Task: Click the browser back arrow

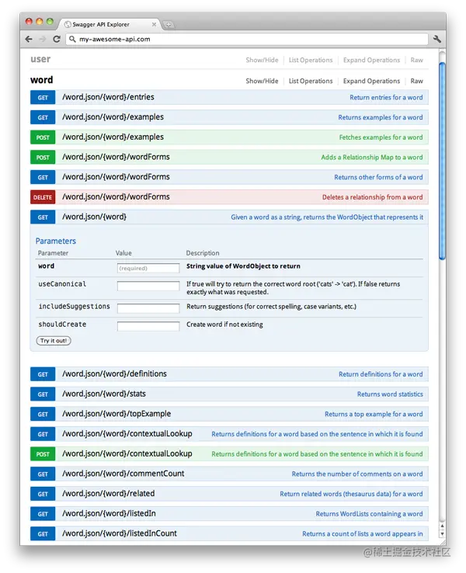Action: point(29,39)
